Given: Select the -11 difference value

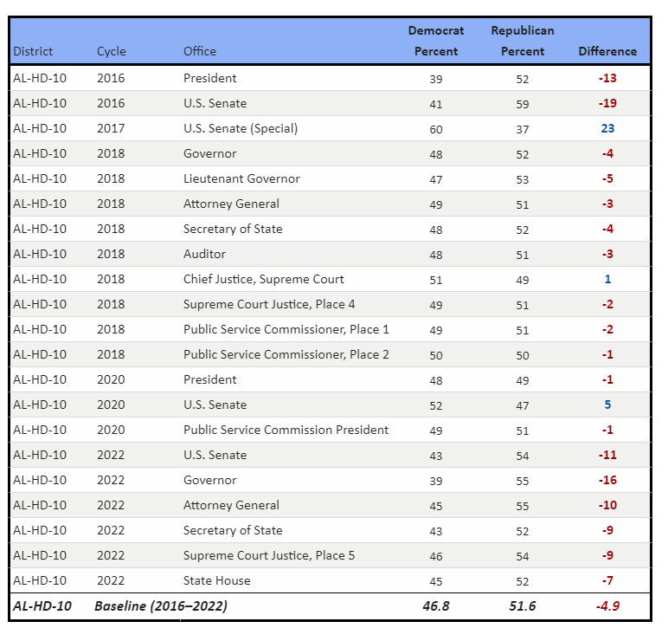Looking at the screenshot, I should 607,455.
